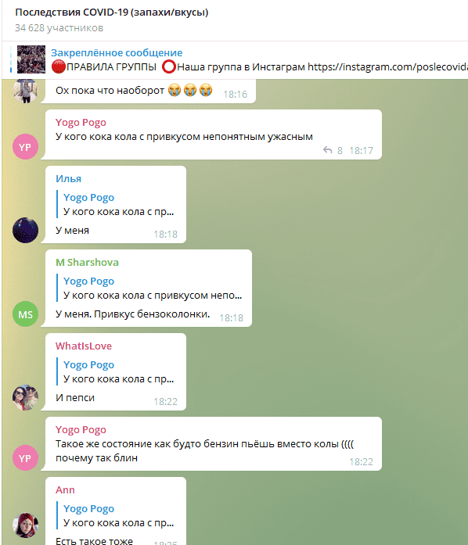The image size is (468, 545).
Task: Click sender name WhatIsLove
Action: [84, 346]
